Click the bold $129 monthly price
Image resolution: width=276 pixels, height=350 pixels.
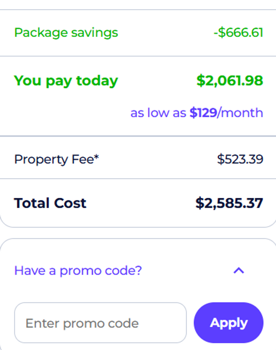click(203, 113)
